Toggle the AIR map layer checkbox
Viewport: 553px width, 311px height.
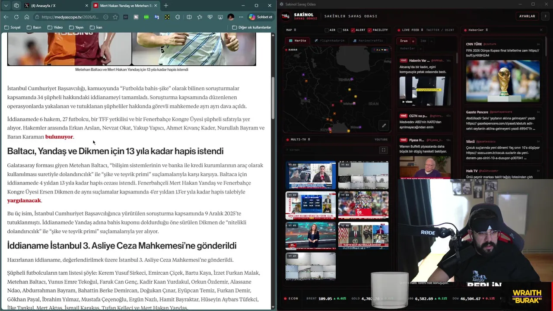point(327,30)
